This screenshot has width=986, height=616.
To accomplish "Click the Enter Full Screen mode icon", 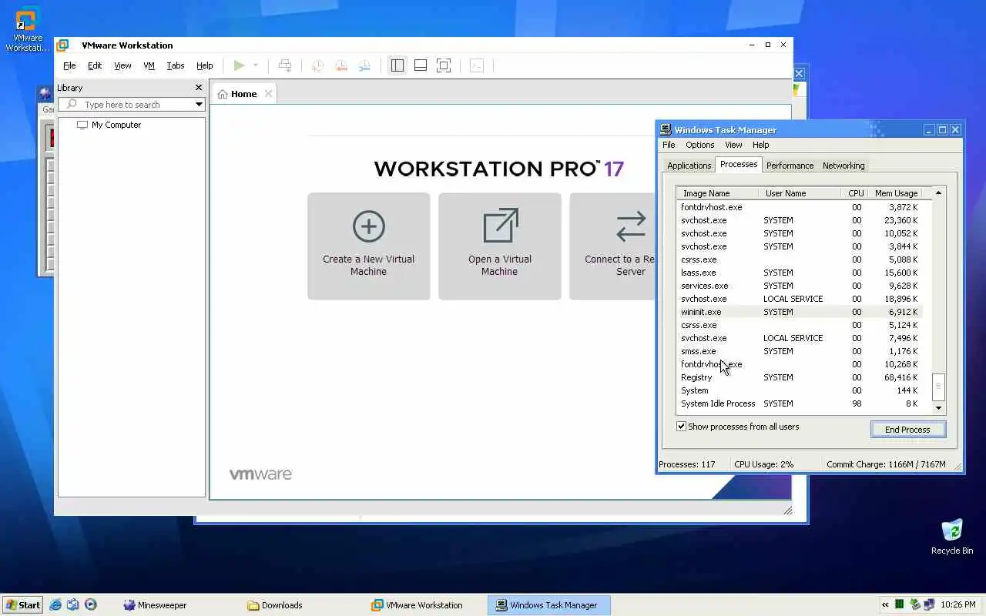I will [444, 65].
